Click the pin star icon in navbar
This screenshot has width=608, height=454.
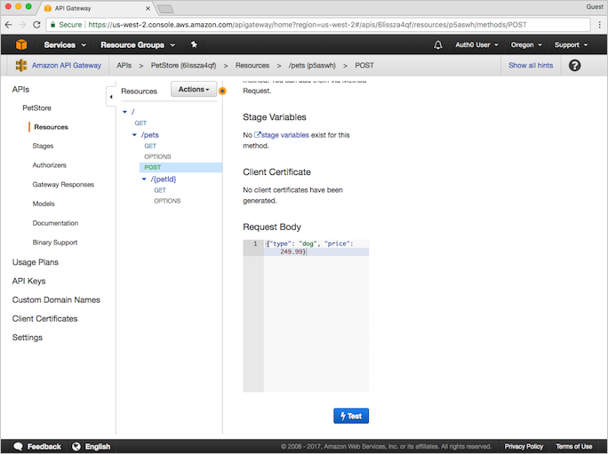[195, 44]
